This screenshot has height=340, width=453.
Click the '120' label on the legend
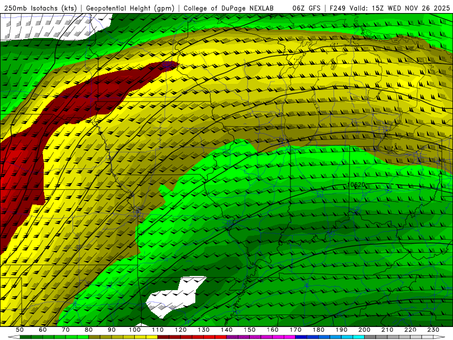pyautogui.click(x=181, y=330)
